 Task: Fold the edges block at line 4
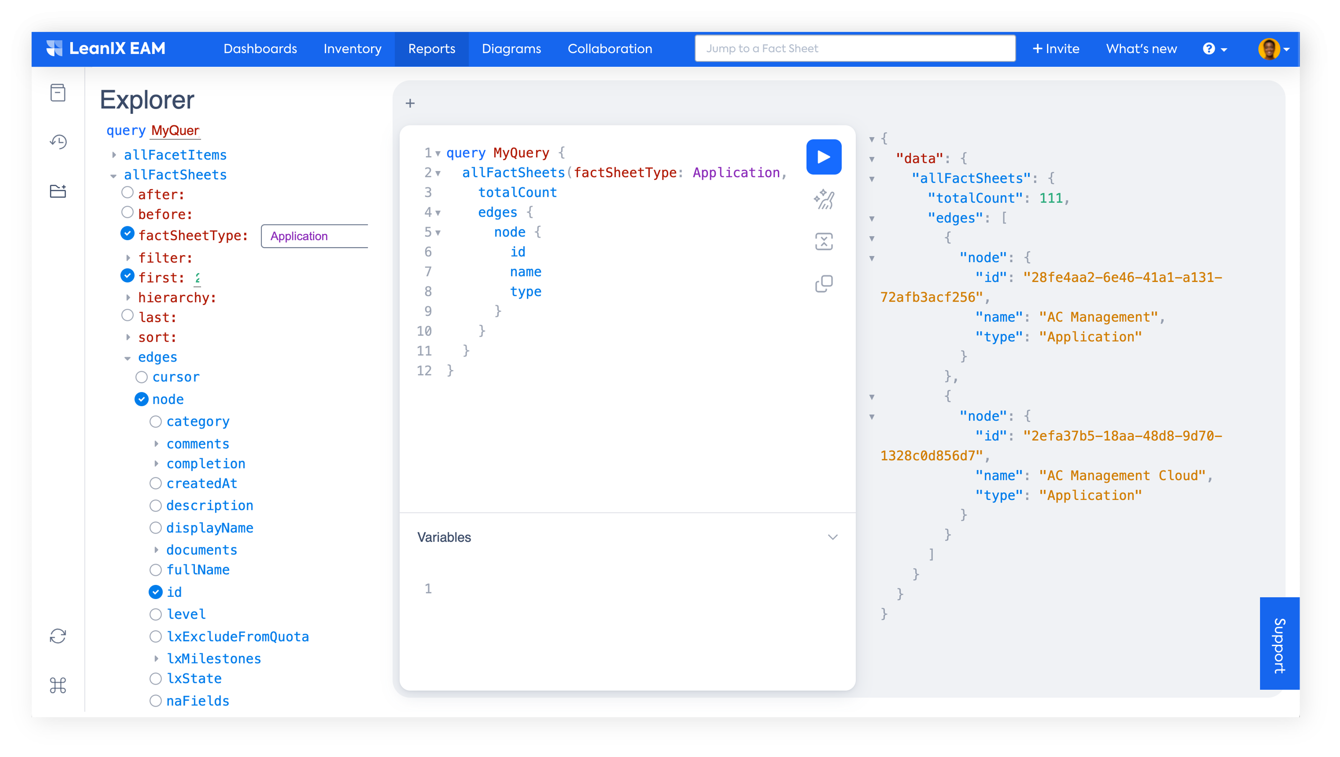pyautogui.click(x=438, y=213)
